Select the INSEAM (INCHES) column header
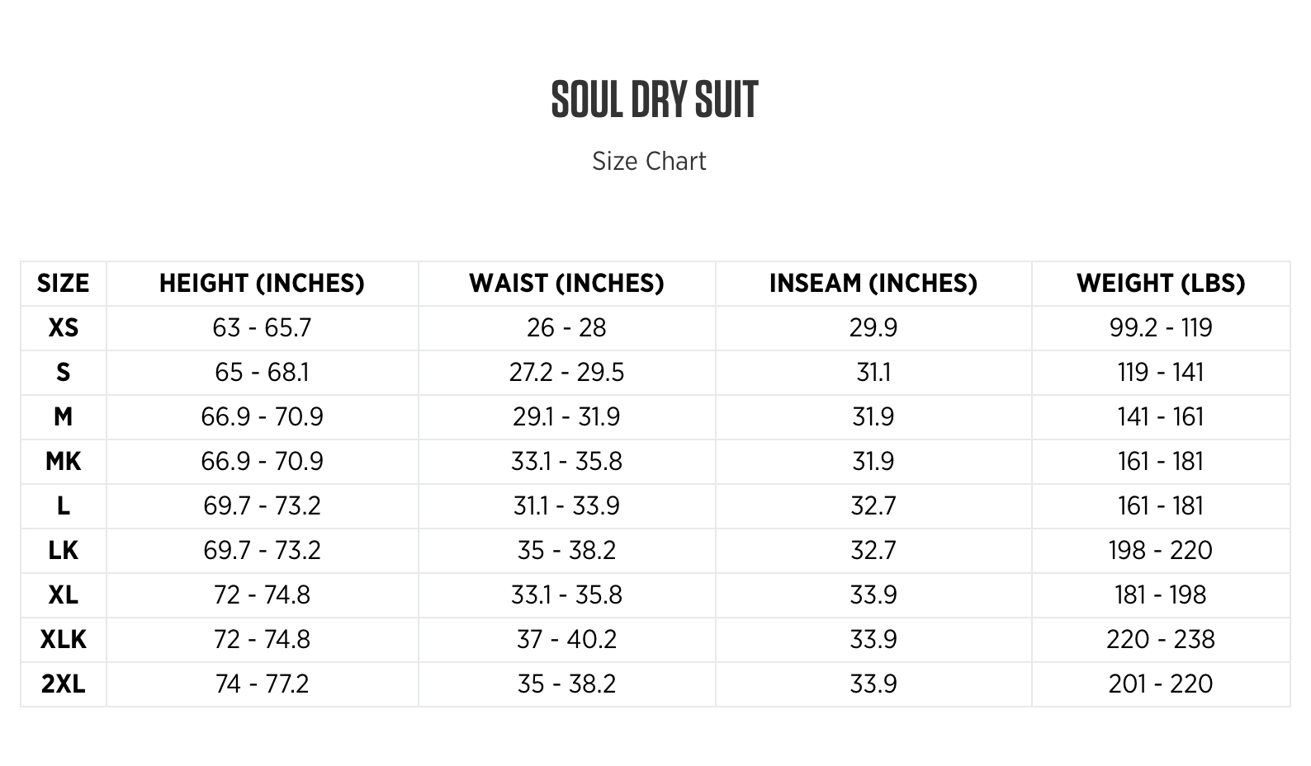Image resolution: width=1311 pixels, height=766 pixels. 873,284
